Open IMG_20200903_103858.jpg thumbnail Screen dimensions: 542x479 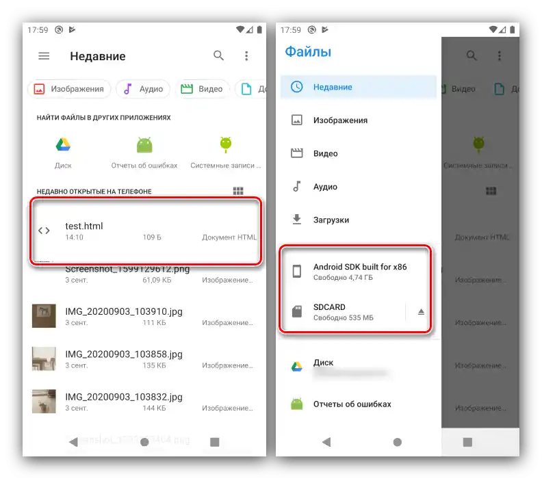[x=44, y=359]
